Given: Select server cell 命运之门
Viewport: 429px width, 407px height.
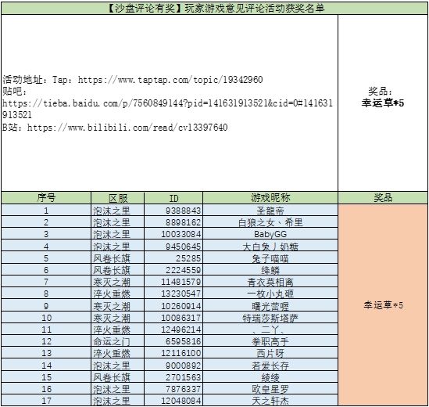Looking at the screenshot, I should (x=118, y=341).
